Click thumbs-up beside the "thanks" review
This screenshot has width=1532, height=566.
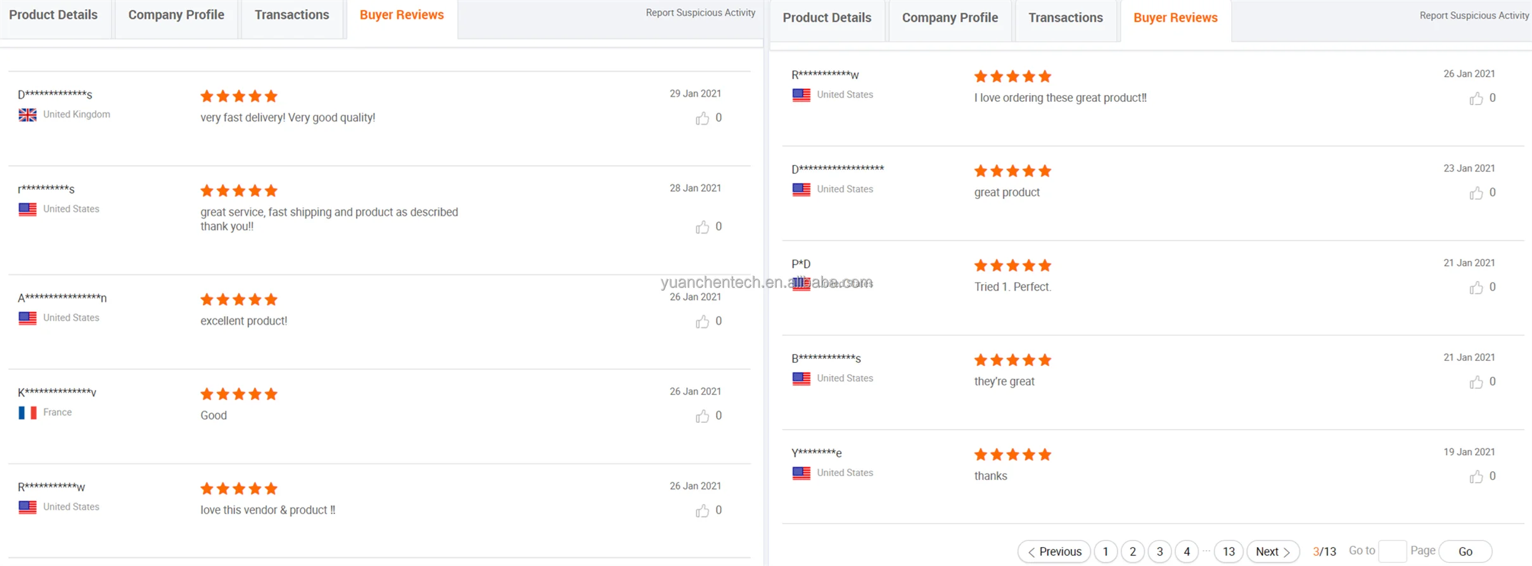tap(1476, 477)
